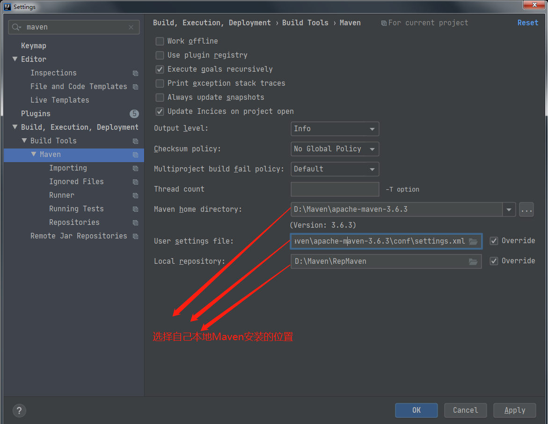The width and height of the screenshot is (548, 424).
Task: Open Multiproject build fail policy dropdown
Action: point(335,169)
